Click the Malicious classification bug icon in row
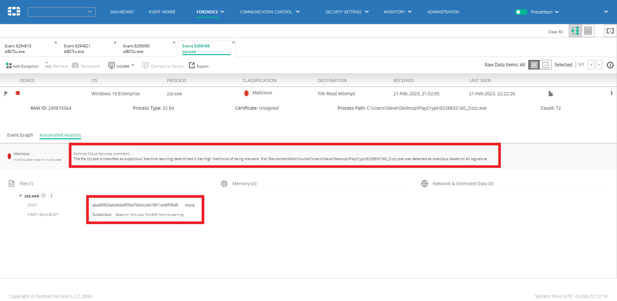The height and width of the screenshot is (301, 617). pos(246,94)
